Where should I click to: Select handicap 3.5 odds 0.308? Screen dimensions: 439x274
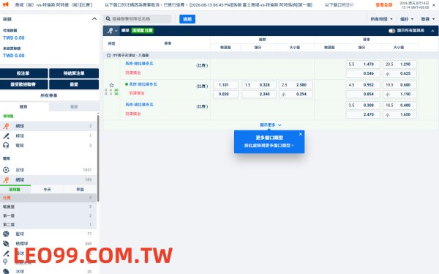tap(363, 105)
